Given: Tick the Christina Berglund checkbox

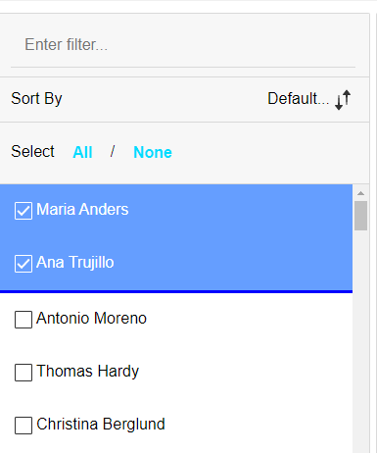Looking at the screenshot, I should [24, 426].
